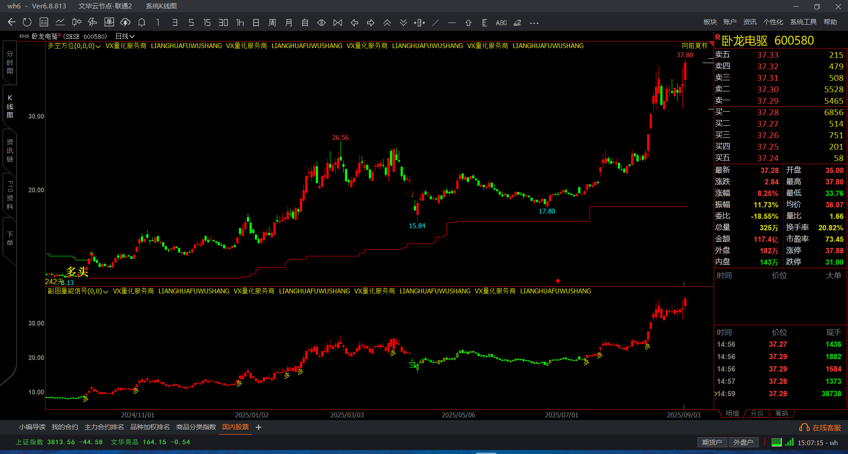Click the expand K-line horizontally icon
This screenshot has height=454, width=848.
tap(322, 23)
